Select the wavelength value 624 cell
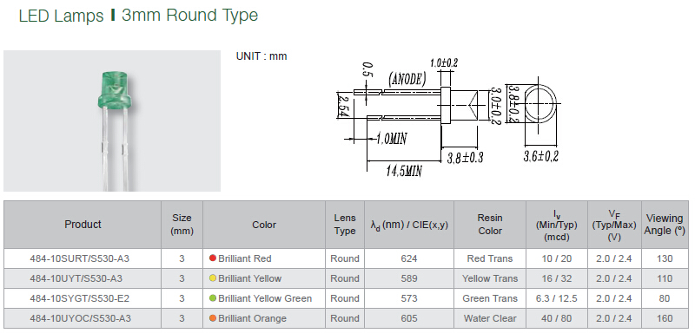This screenshot has height=333, width=695. (x=408, y=258)
